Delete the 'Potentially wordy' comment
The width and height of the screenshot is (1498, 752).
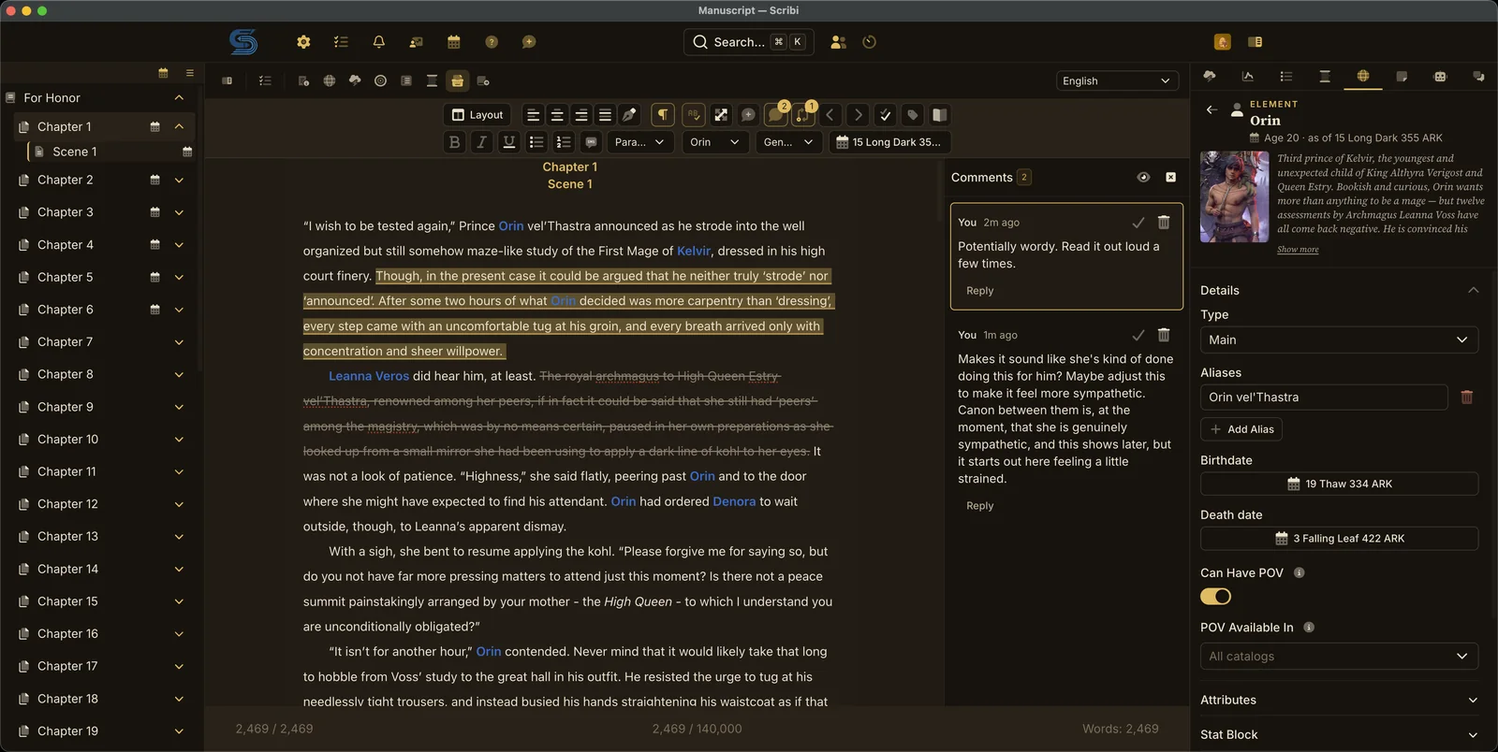(1164, 223)
